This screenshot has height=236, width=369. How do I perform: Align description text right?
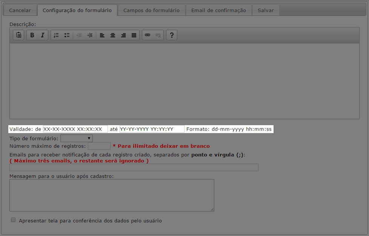pyautogui.click(x=123, y=35)
